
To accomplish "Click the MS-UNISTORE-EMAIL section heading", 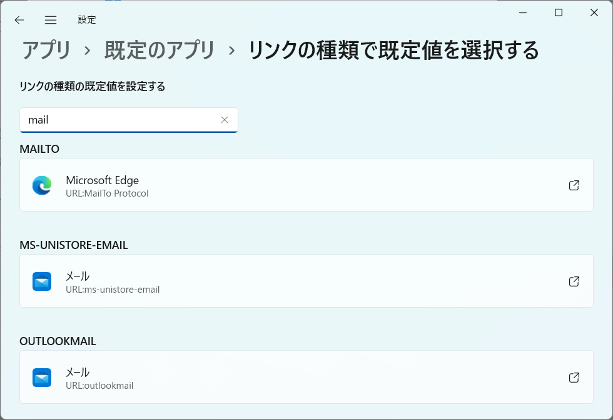I will tap(74, 245).
